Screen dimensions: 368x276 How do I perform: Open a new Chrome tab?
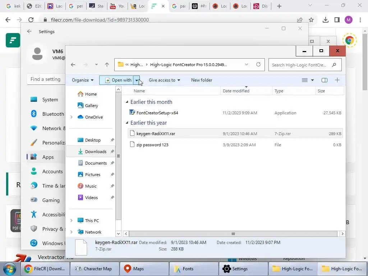click(279, 6)
